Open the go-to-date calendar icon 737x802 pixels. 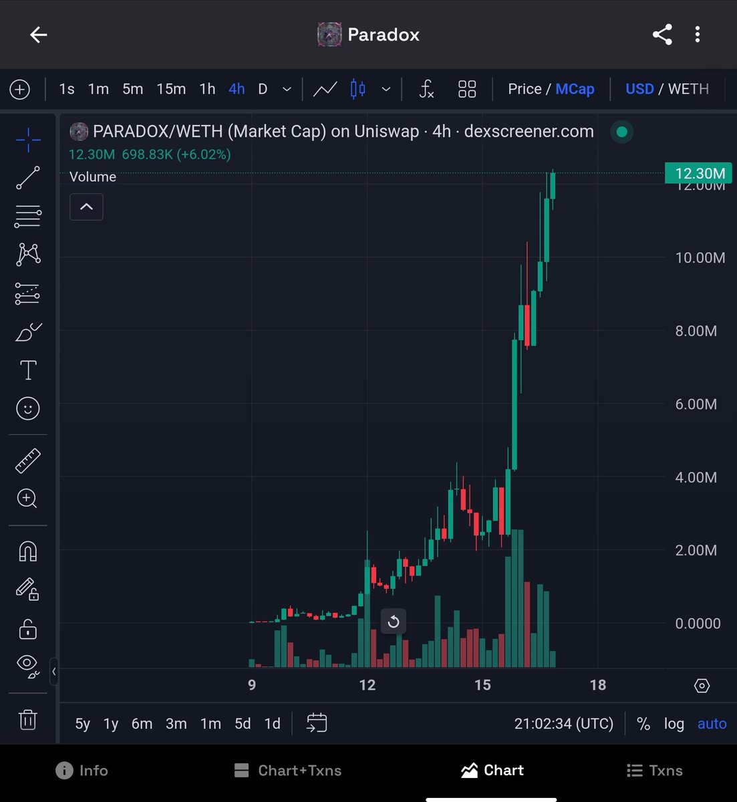(317, 722)
